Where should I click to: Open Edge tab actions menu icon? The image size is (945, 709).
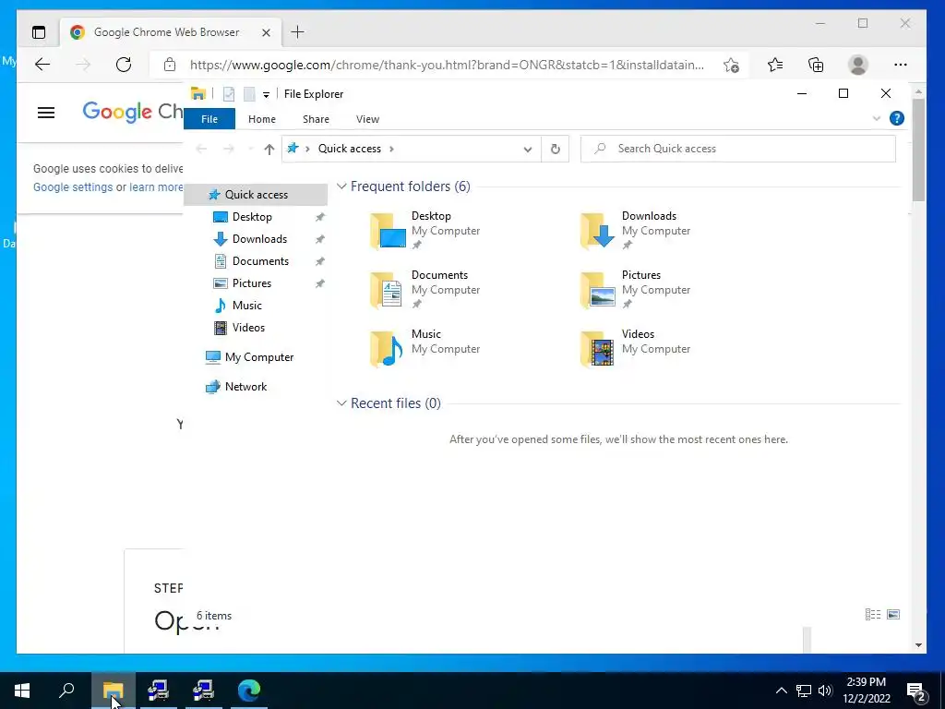tap(39, 32)
